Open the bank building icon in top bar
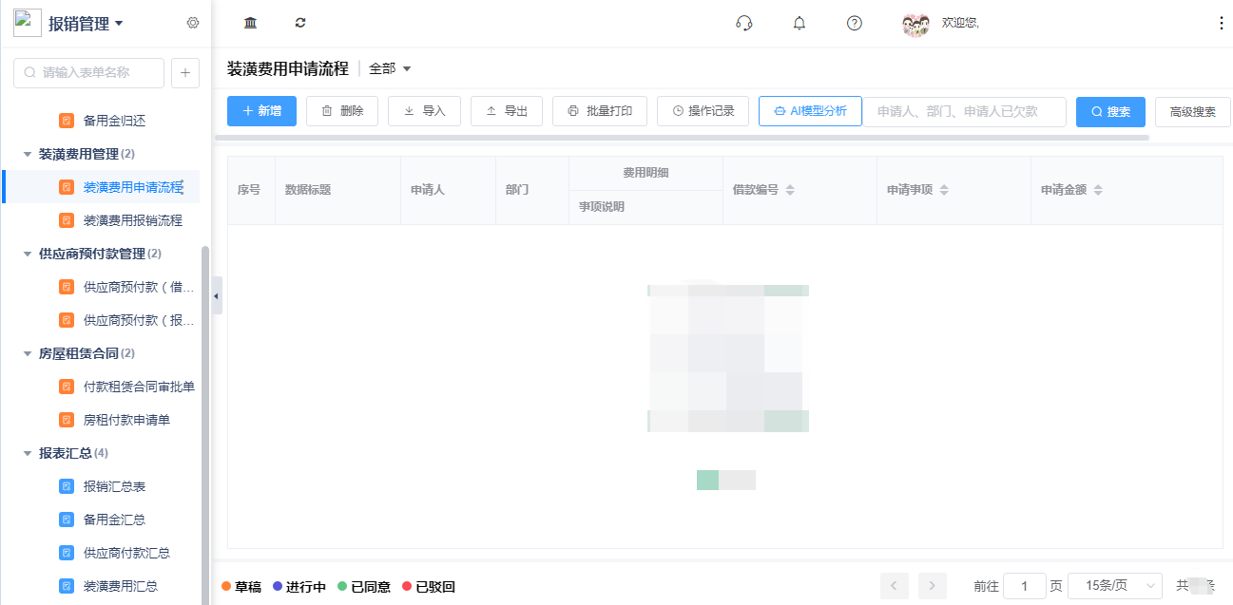Viewport: 1233px width, 605px height. coord(250,23)
